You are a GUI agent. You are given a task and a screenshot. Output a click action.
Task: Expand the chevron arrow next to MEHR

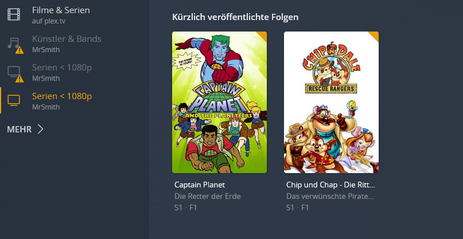click(41, 129)
